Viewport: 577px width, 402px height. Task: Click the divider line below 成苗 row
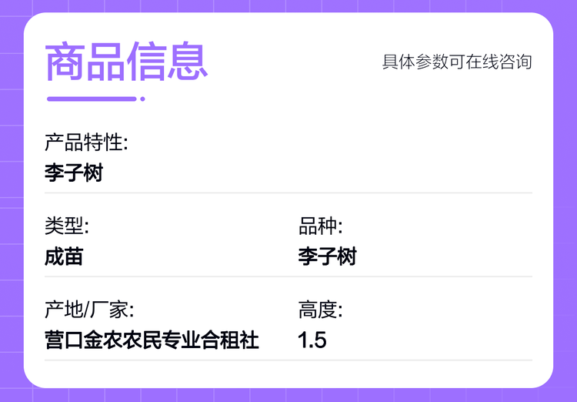click(x=288, y=276)
